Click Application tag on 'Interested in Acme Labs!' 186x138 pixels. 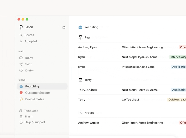point(179,67)
